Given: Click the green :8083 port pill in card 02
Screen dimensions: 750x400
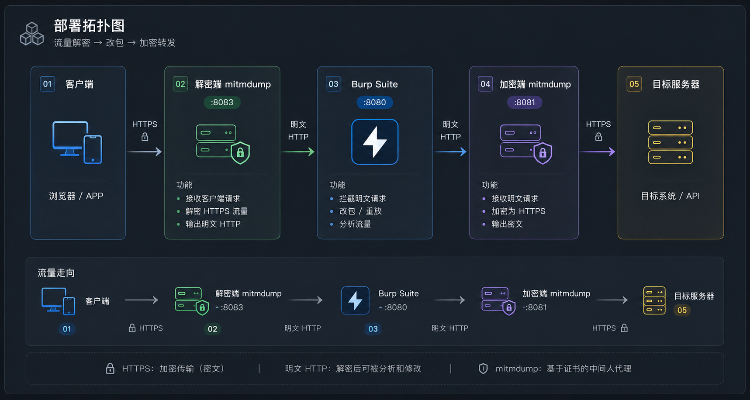Looking at the screenshot, I should pos(222,103).
